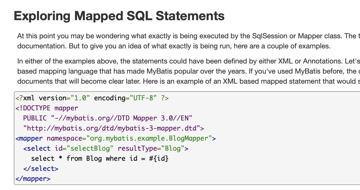Screen dimensions: 360x190
Task: Click the closing </mapper> tag
Action: [x=33, y=179]
